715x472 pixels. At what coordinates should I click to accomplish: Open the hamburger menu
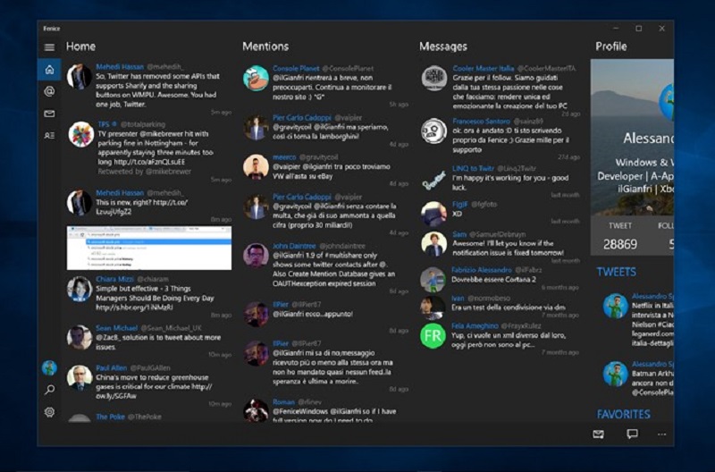pyautogui.click(x=49, y=47)
